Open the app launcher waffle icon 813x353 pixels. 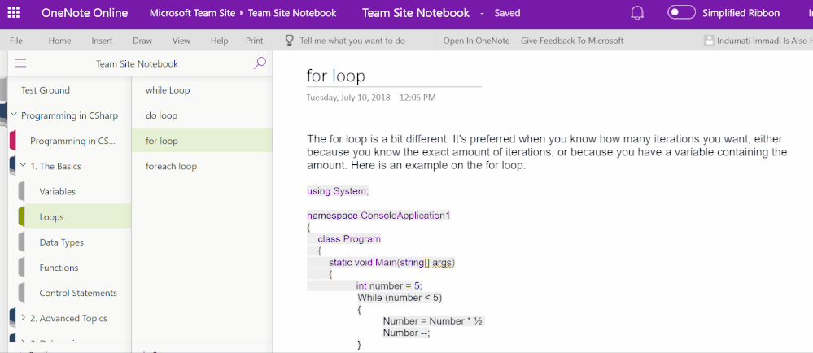[x=14, y=13]
